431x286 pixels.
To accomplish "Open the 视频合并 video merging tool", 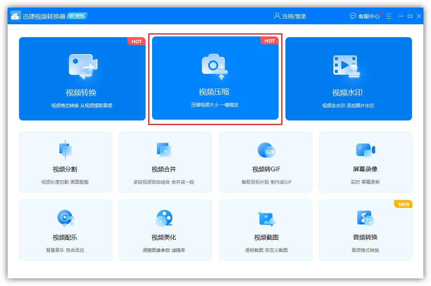I will 165,162.
